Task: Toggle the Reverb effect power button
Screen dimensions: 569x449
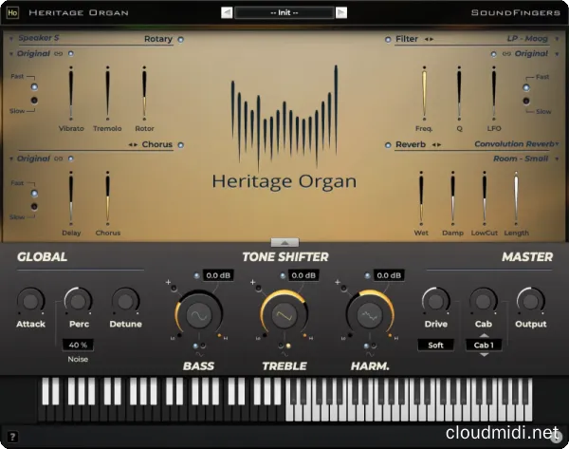Action: pos(388,145)
